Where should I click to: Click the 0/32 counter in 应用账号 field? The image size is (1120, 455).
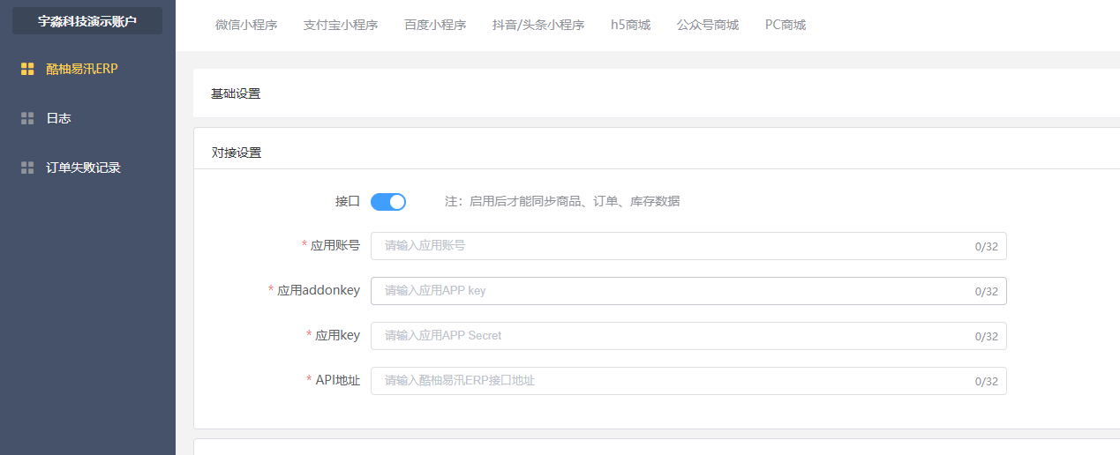click(987, 247)
